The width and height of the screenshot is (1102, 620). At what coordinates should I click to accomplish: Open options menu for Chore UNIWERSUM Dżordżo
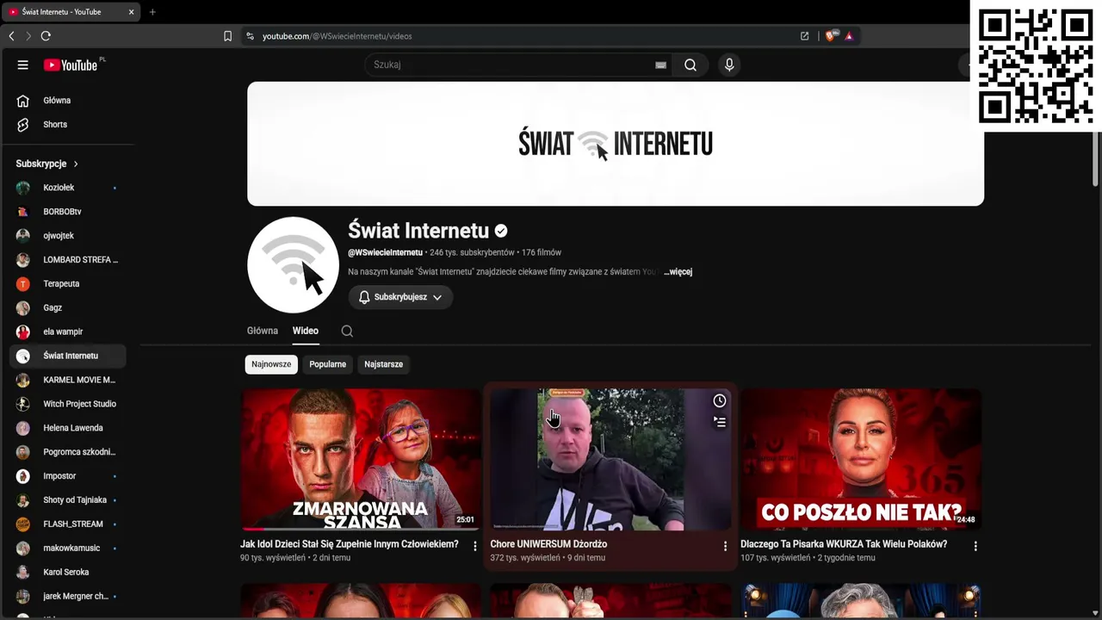tap(725, 546)
